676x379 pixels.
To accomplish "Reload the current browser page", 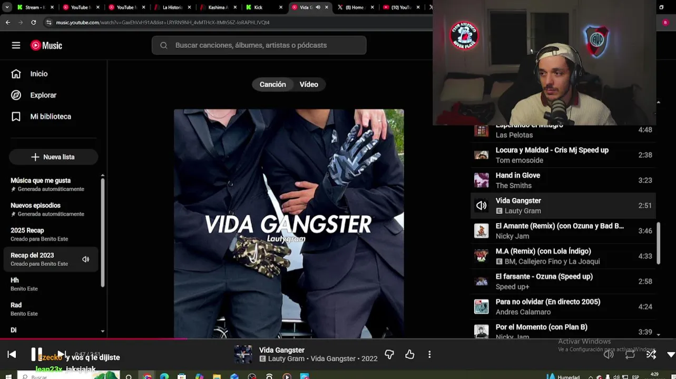I will tap(34, 23).
